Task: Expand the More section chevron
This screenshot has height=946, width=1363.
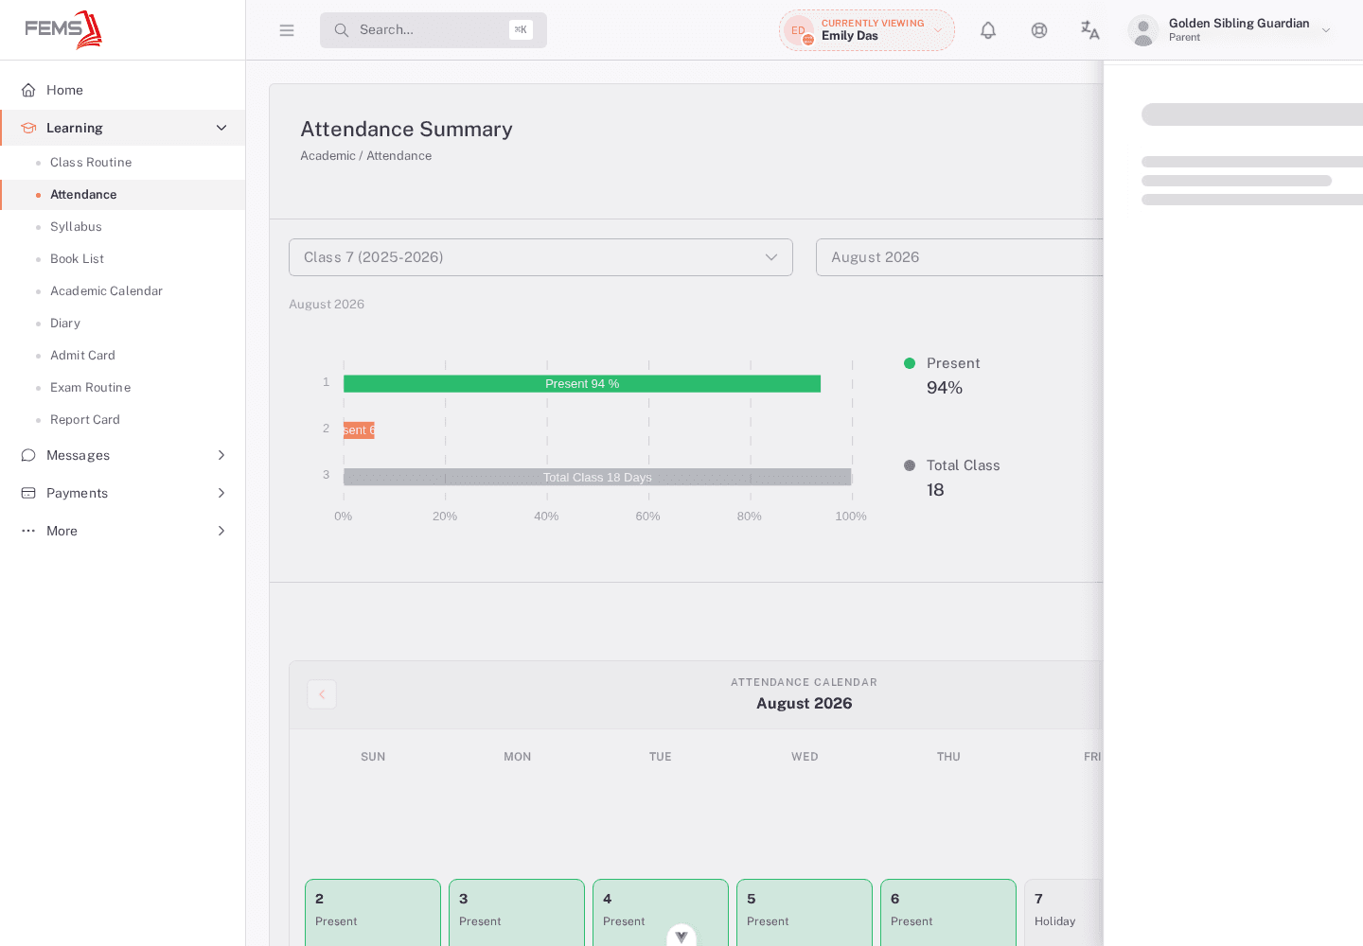Action: 221,531
